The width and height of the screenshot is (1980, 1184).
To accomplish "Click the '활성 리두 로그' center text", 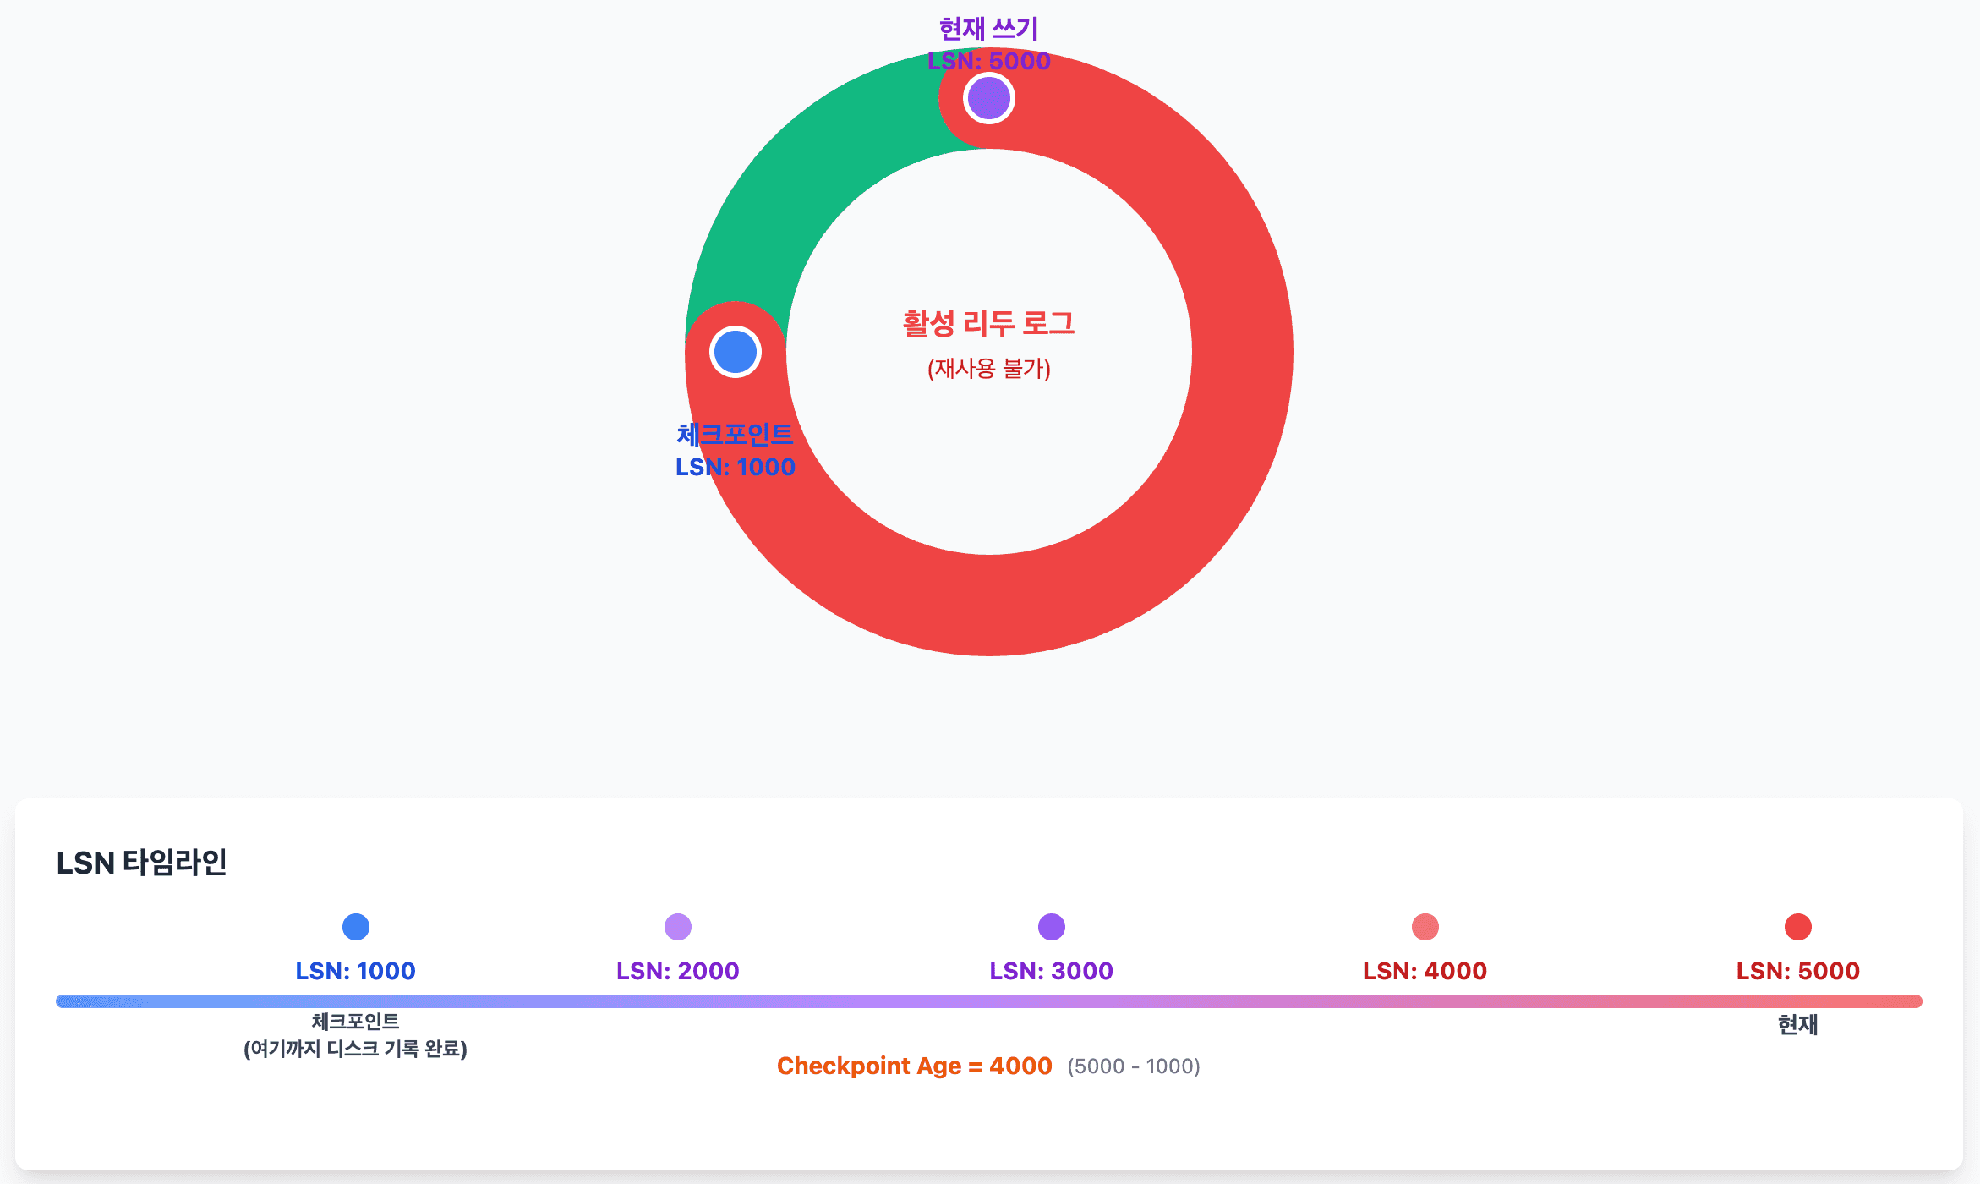I will click(x=988, y=323).
